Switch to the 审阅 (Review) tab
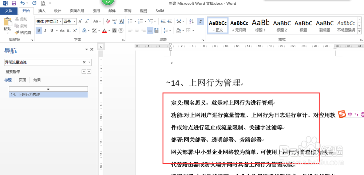Viewport: 364px width, 175px height. click(x=128, y=11)
